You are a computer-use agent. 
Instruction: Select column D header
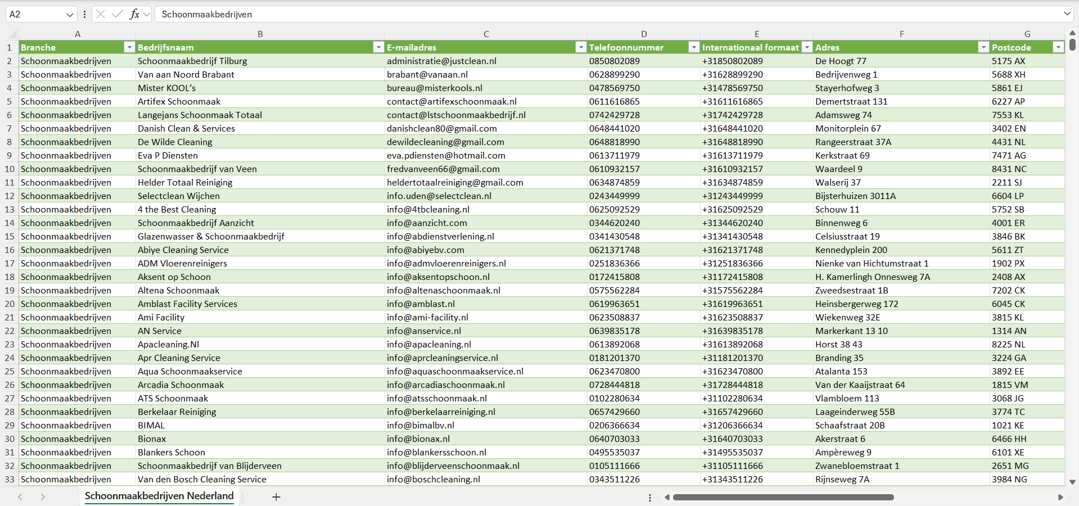click(644, 34)
